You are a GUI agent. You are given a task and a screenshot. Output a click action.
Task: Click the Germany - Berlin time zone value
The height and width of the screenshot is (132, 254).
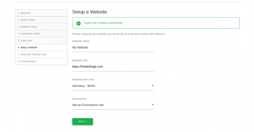[84, 86]
